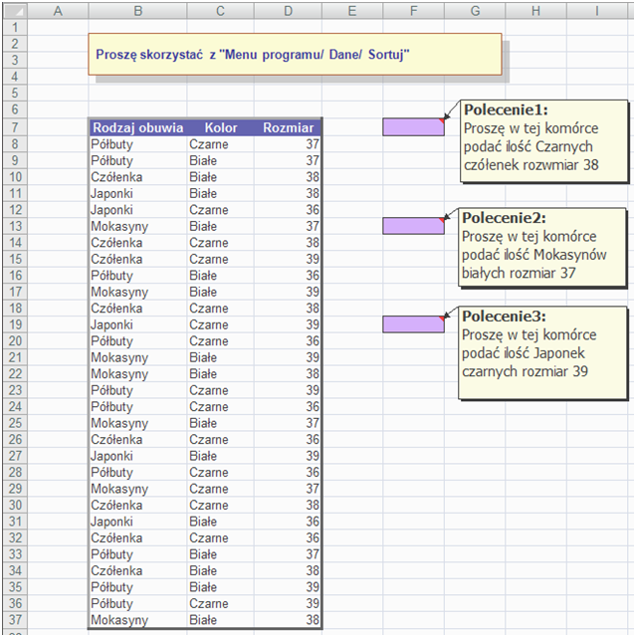Click the "Czarne" cell in row 8
636x637 pixels.
220,144
